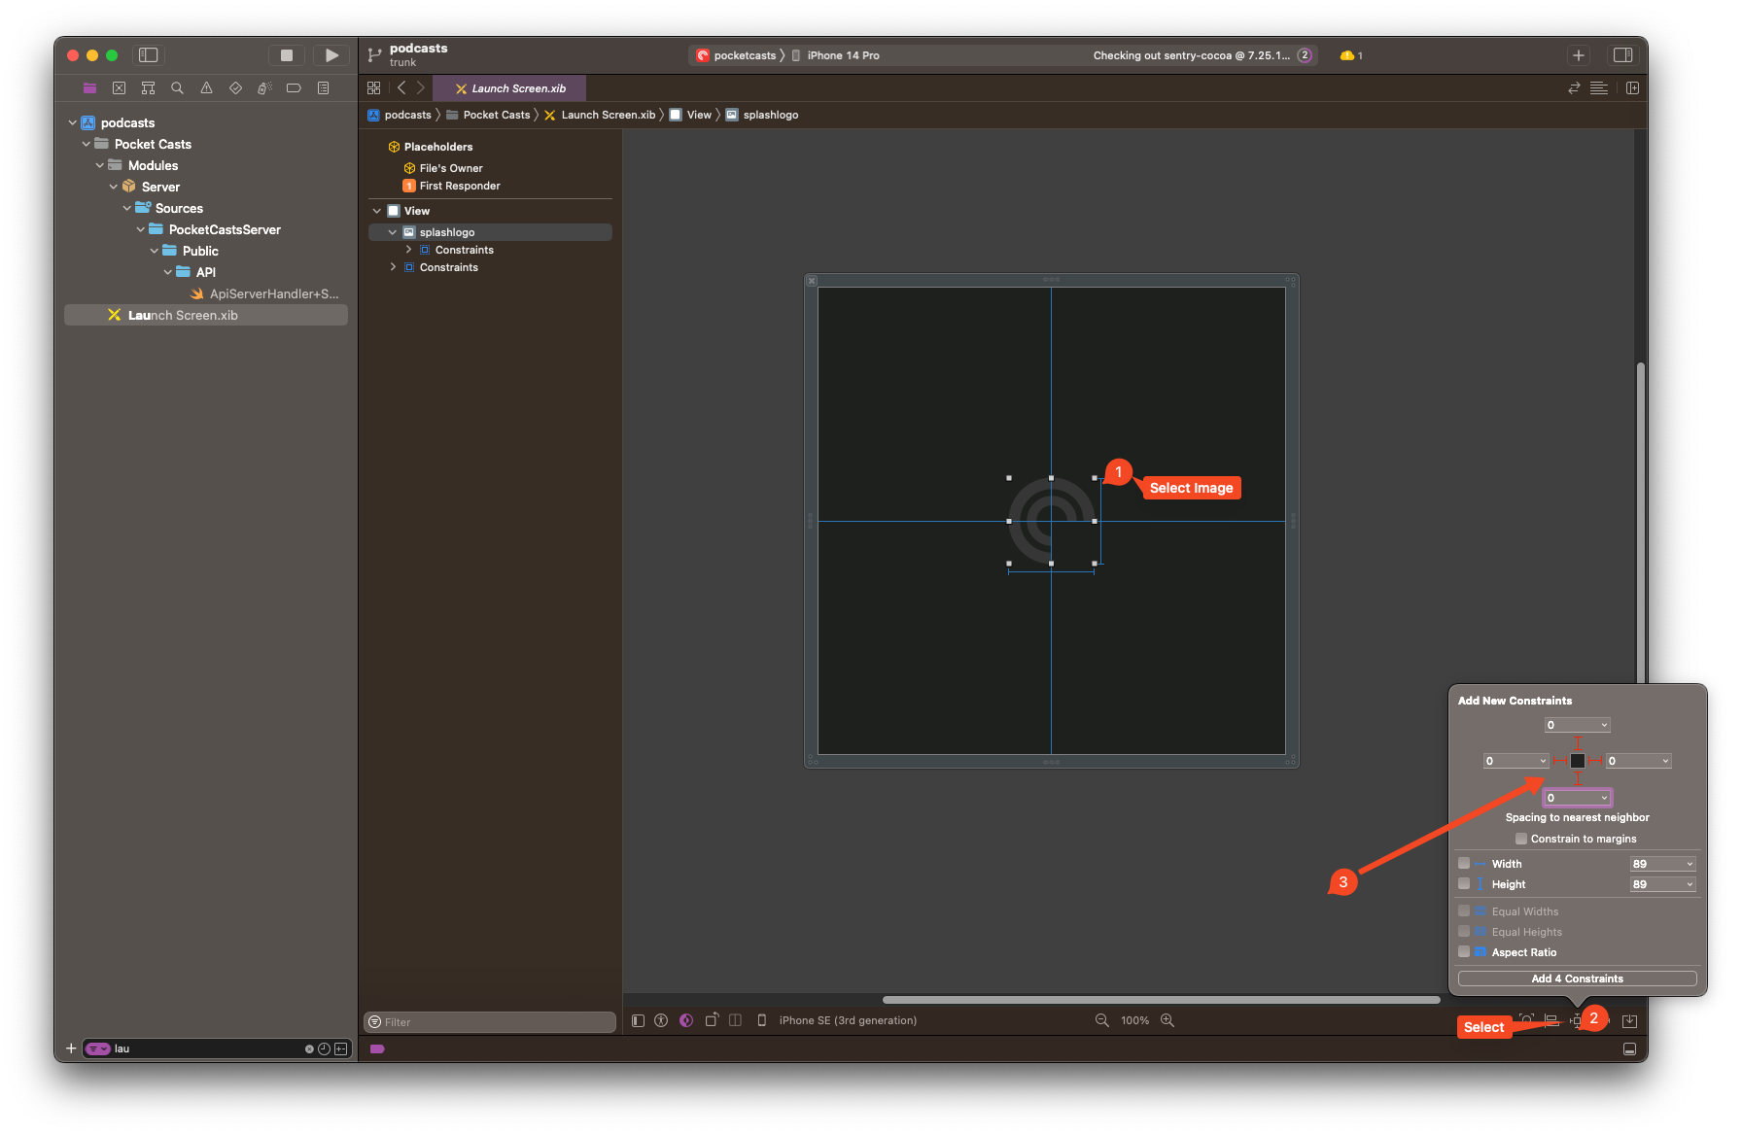Image resolution: width=1742 pixels, height=1134 pixels.
Task: Click the plus Library button in toolbar
Action: [x=1579, y=55]
